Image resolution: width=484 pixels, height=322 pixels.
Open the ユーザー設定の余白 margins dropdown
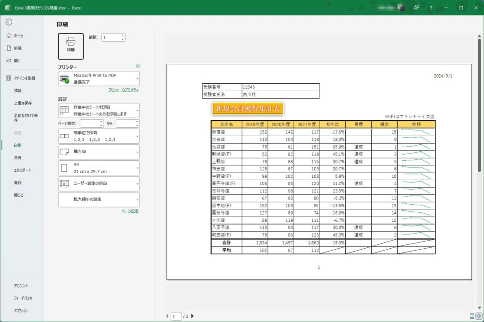click(x=99, y=183)
